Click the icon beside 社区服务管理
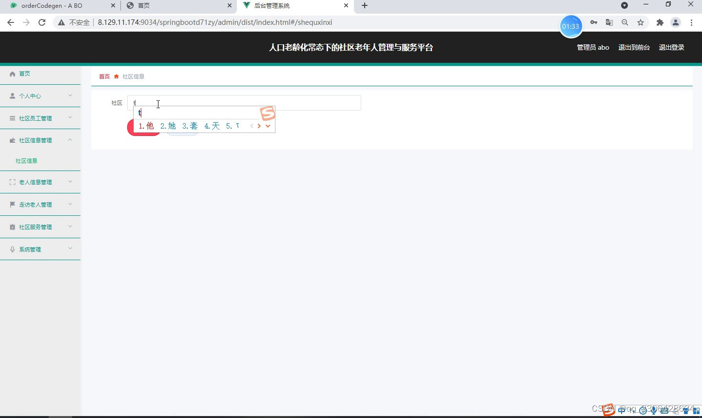The width and height of the screenshot is (702, 418). pyautogui.click(x=12, y=227)
